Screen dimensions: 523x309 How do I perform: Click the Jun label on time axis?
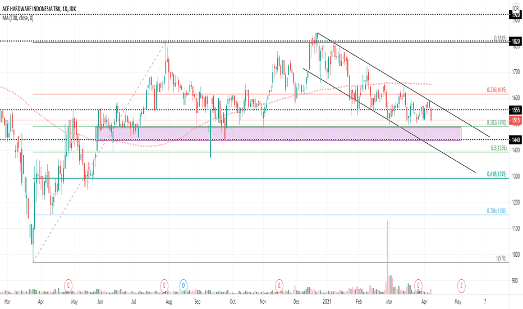[100, 302]
